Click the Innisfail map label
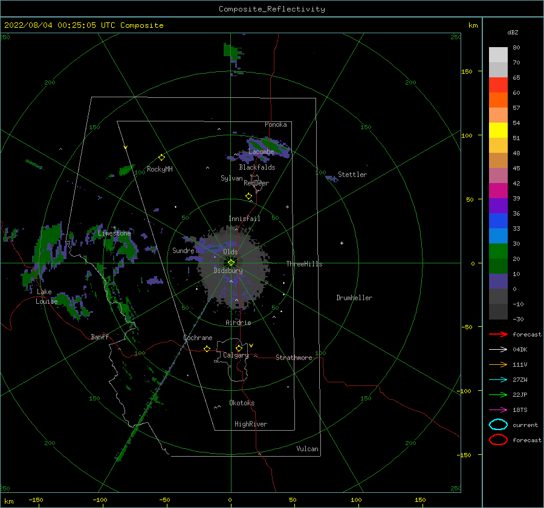 pos(244,219)
